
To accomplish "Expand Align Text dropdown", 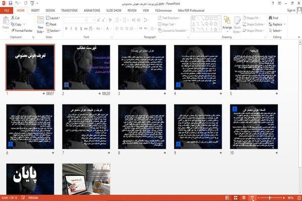I will tap(167, 24).
